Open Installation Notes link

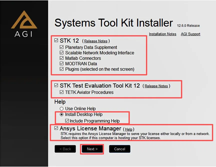coord(163,34)
